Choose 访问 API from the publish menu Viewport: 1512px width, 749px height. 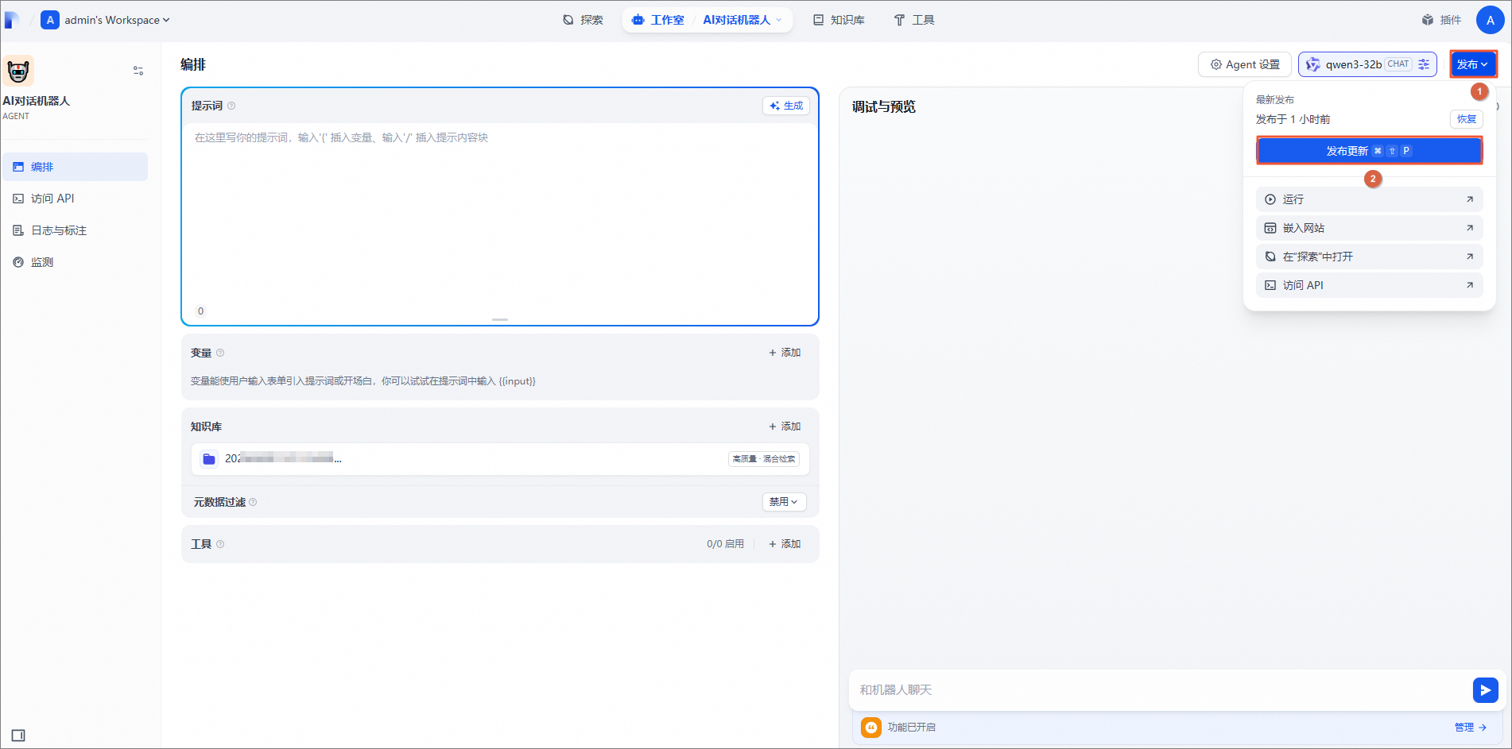click(1369, 285)
